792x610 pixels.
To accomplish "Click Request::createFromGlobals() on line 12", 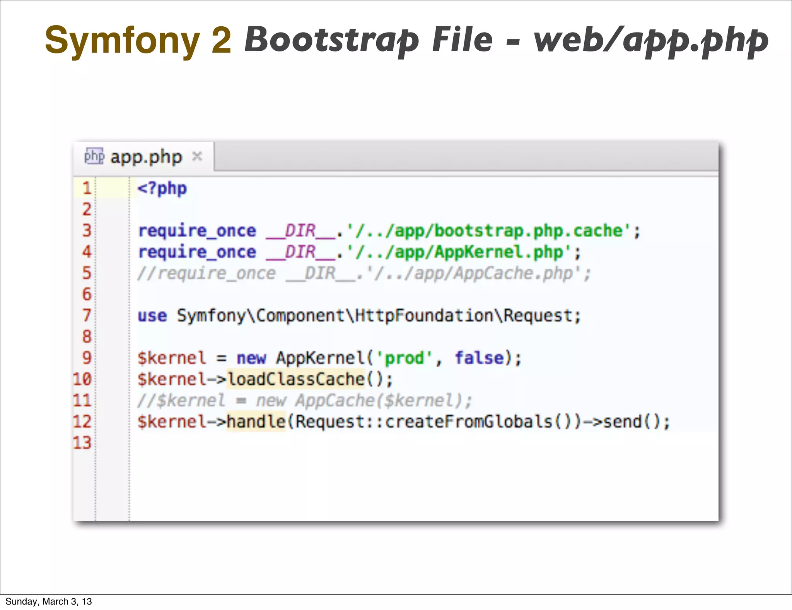I will coord(434,422).
